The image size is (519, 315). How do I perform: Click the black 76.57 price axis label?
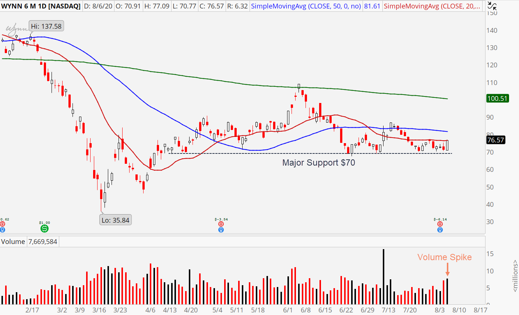coord(495,140)
